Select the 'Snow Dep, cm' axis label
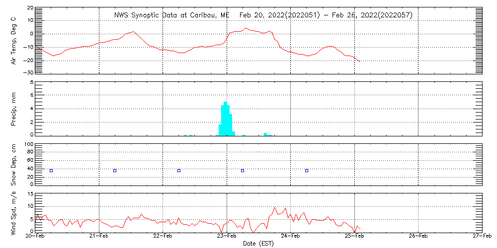This screenshot has height=248, width=497. tap(13, 165)
